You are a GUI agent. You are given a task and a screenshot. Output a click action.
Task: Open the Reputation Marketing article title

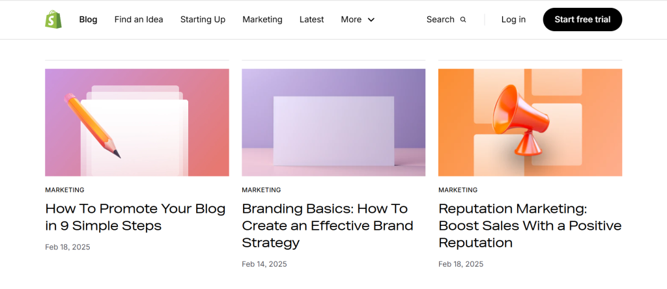530,226
